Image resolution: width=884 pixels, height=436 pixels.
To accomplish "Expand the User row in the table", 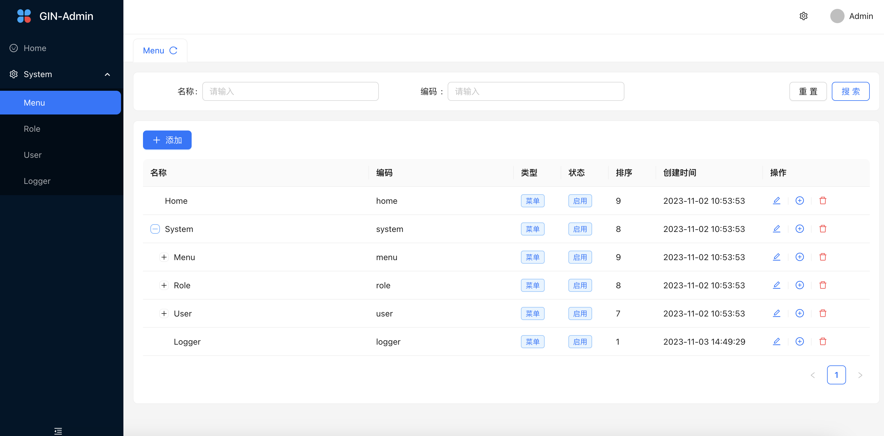I will pos(164,313).
